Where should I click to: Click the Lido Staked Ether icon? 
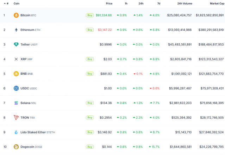(16, 132)
